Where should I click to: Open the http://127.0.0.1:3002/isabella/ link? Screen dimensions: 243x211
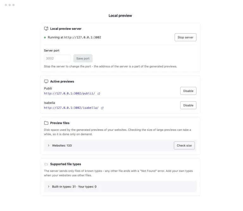[71, 108]
